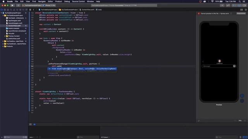Expand the YouTubeExampleProjectUITests folder

point(3,44)
